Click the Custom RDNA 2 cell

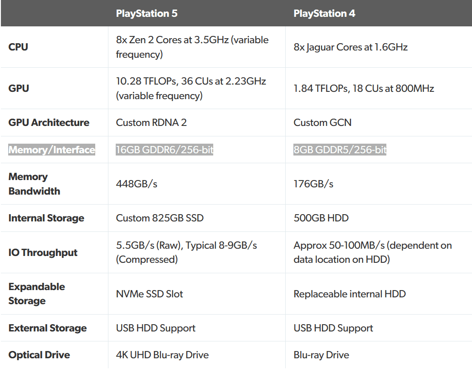151,123
